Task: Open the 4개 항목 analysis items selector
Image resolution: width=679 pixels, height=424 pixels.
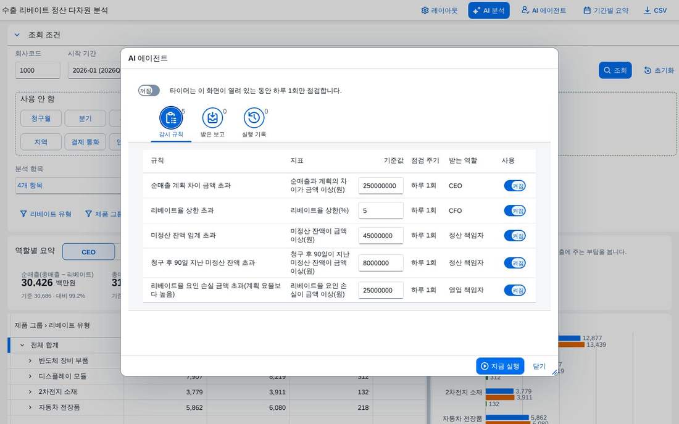Action: pyautogui.click(x=68, y=185)
